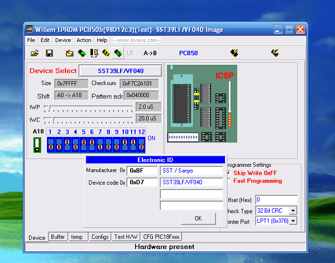Click the Offset (Hex) input field
Viewport: 335px width, 263px height.
point(276,200)
